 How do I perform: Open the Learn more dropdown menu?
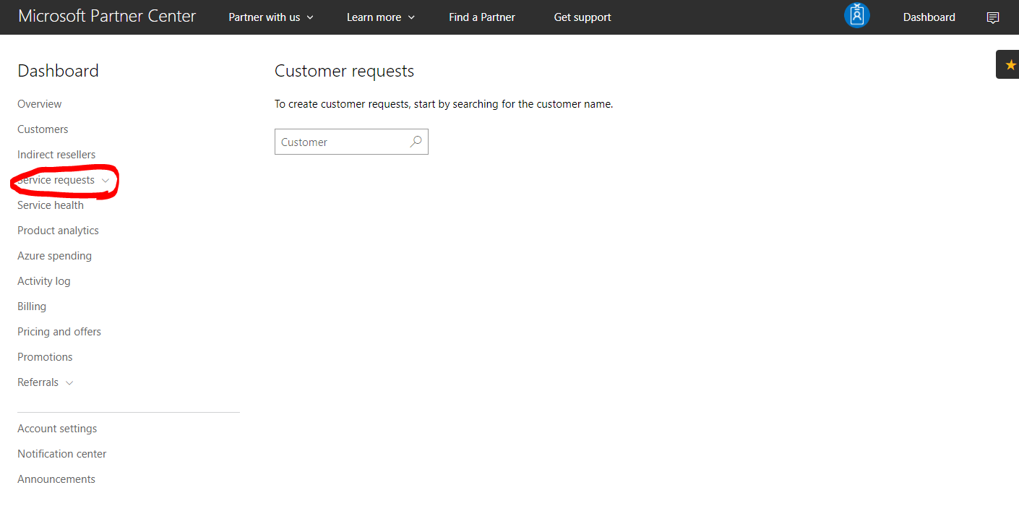pos(381,17)
